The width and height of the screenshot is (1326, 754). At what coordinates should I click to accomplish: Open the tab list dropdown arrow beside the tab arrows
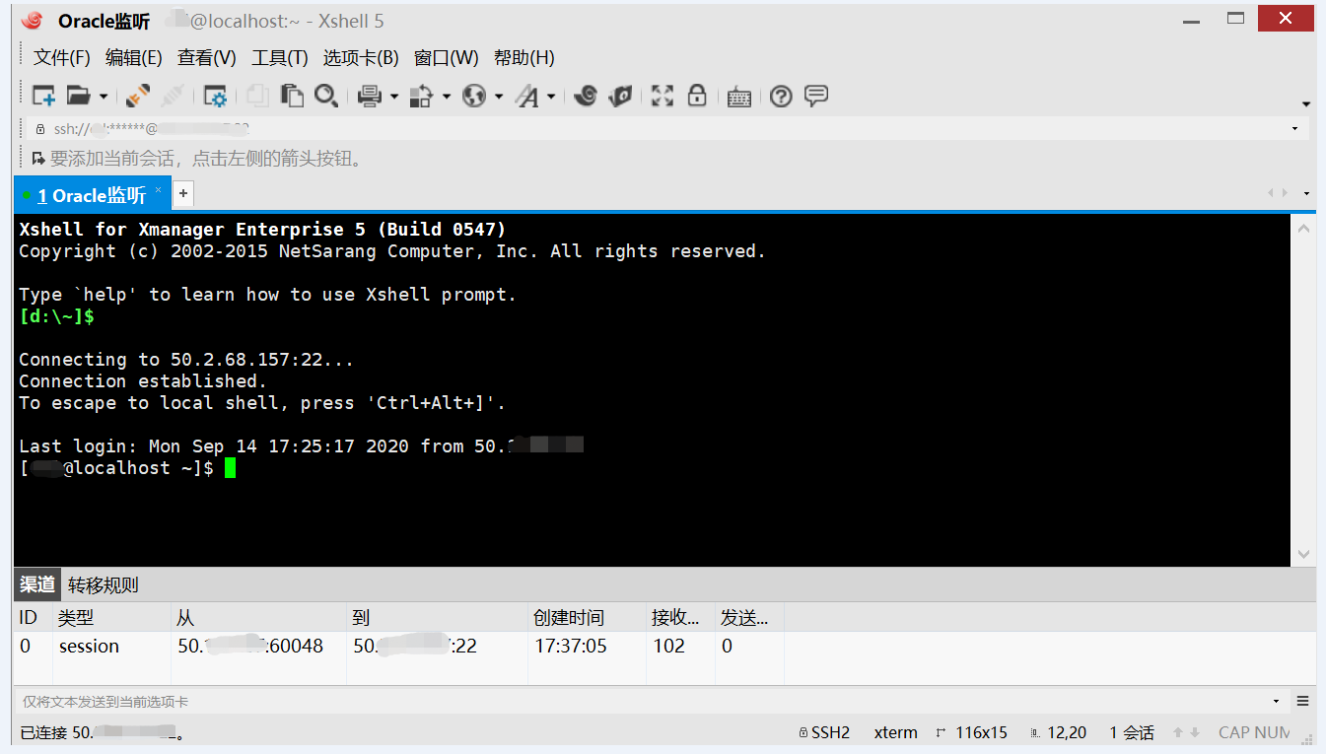point(1307,194)
